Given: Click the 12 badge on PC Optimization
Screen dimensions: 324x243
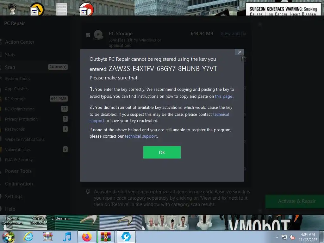Looking at the screenshot, I should 64,109.
